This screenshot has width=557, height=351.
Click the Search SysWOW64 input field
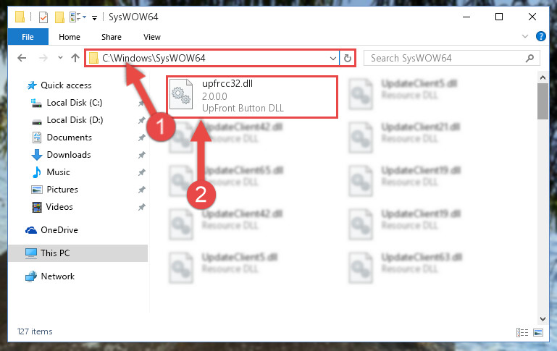tap(447, 58)
